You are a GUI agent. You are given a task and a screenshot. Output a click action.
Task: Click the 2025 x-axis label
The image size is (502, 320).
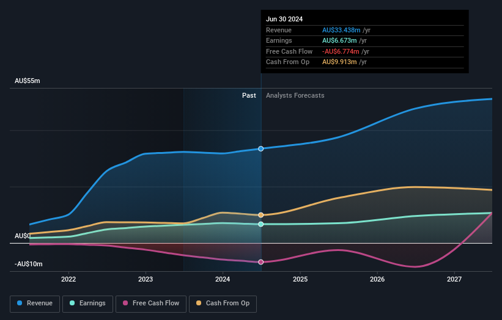300,280
